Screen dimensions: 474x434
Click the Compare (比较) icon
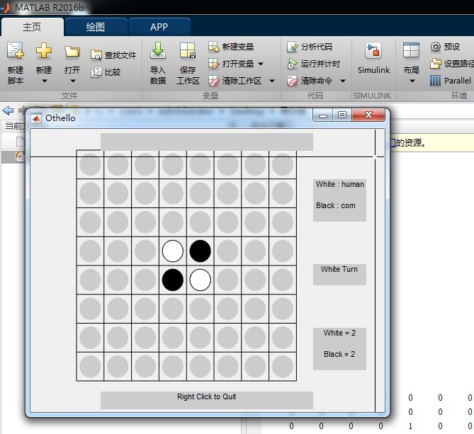[x=96, y=72]
